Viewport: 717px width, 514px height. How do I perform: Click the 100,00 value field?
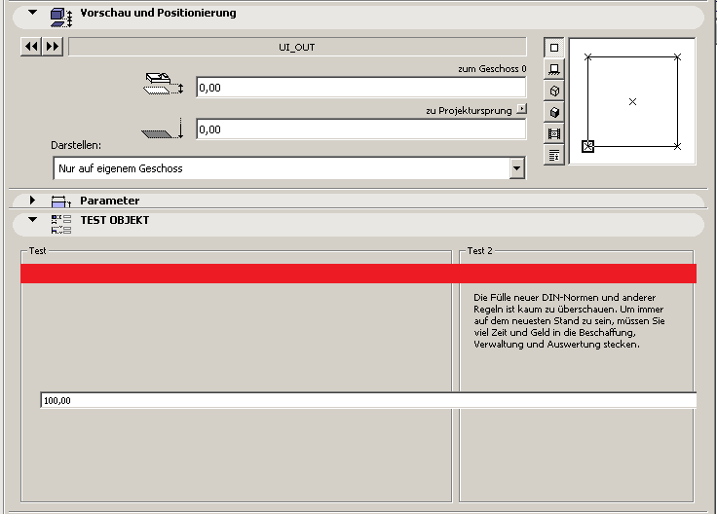tap(368, 400)
